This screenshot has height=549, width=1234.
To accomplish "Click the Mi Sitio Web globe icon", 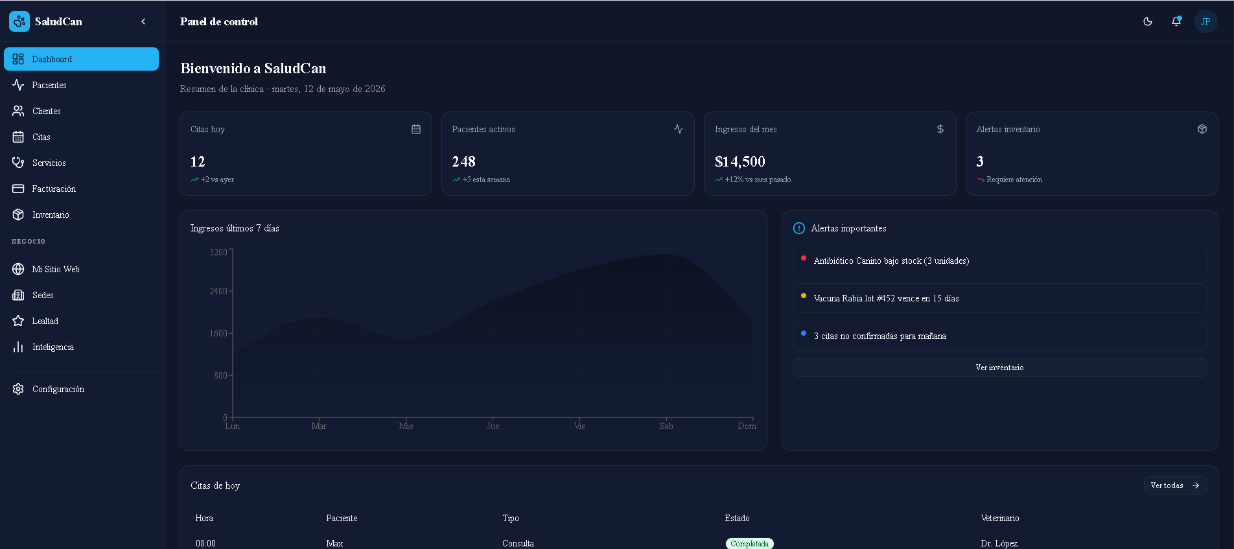I will 18,269.
